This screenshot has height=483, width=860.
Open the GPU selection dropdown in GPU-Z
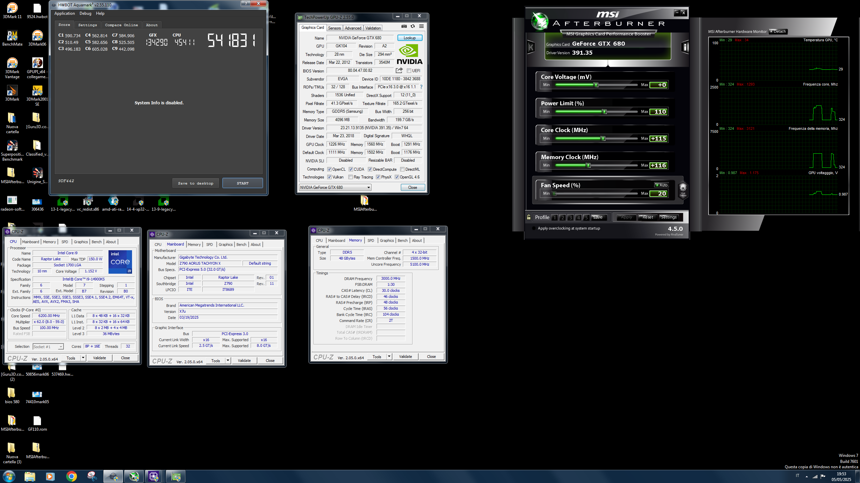335,187
